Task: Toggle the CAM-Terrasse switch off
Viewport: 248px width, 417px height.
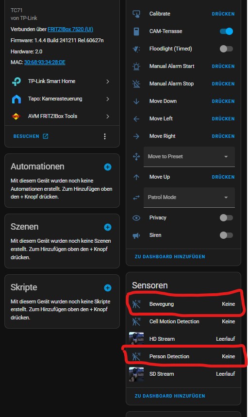Action: click(226, 32)
